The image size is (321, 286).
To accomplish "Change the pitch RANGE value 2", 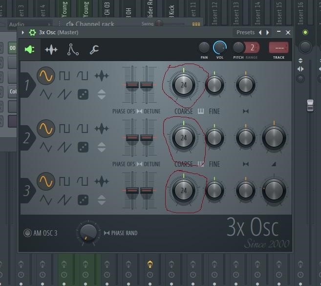I will click(x=252, y=47).
